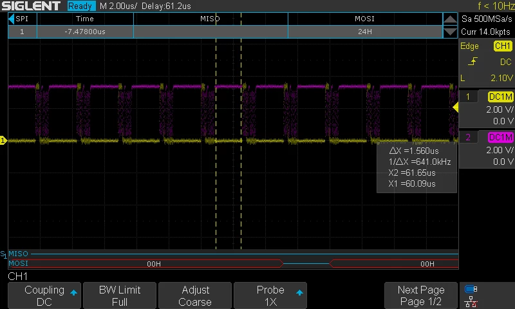
Task: Click the Edge trigger type label
Action: click(469, 46)
